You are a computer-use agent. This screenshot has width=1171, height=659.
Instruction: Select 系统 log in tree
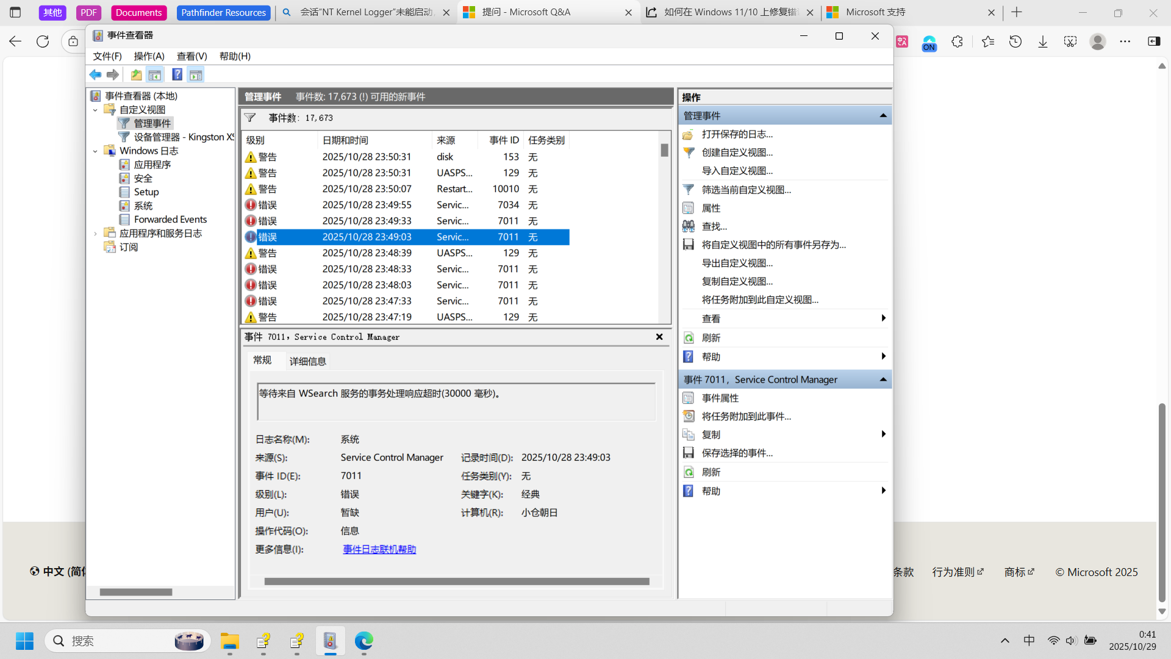143,206
